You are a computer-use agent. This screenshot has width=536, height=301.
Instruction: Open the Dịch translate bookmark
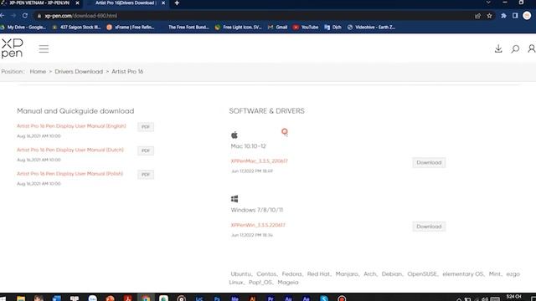(333, 28)
